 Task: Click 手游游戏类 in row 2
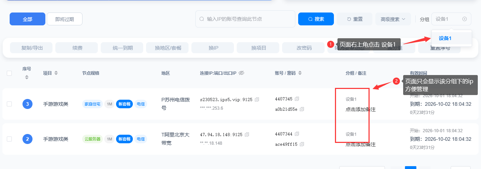coord(55,139)
